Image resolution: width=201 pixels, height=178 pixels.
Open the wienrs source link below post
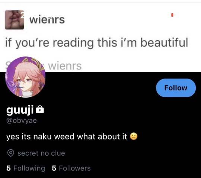click(65, 66)
